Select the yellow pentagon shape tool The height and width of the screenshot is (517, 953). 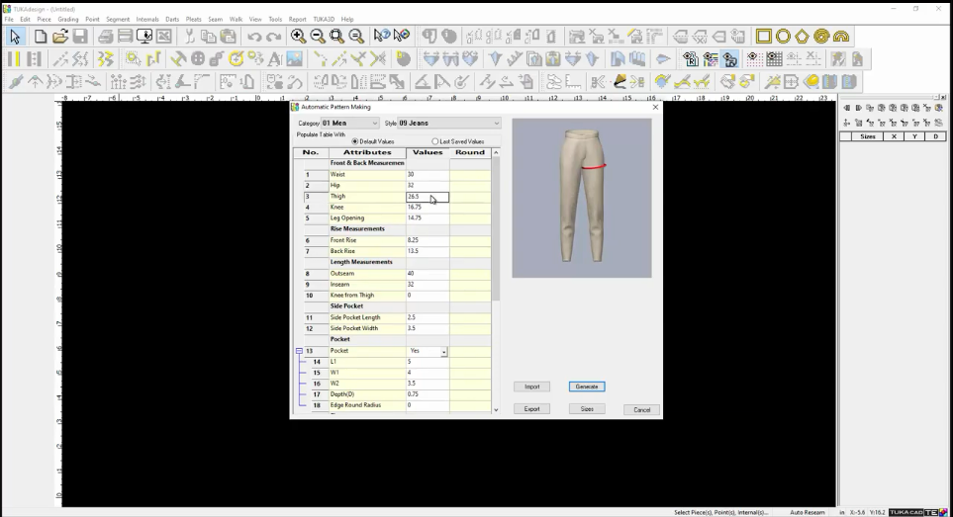[802, 37]
